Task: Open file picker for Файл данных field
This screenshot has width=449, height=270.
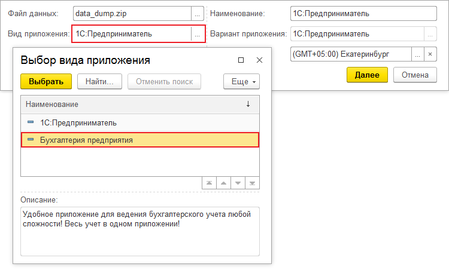Action: point(198,14)
